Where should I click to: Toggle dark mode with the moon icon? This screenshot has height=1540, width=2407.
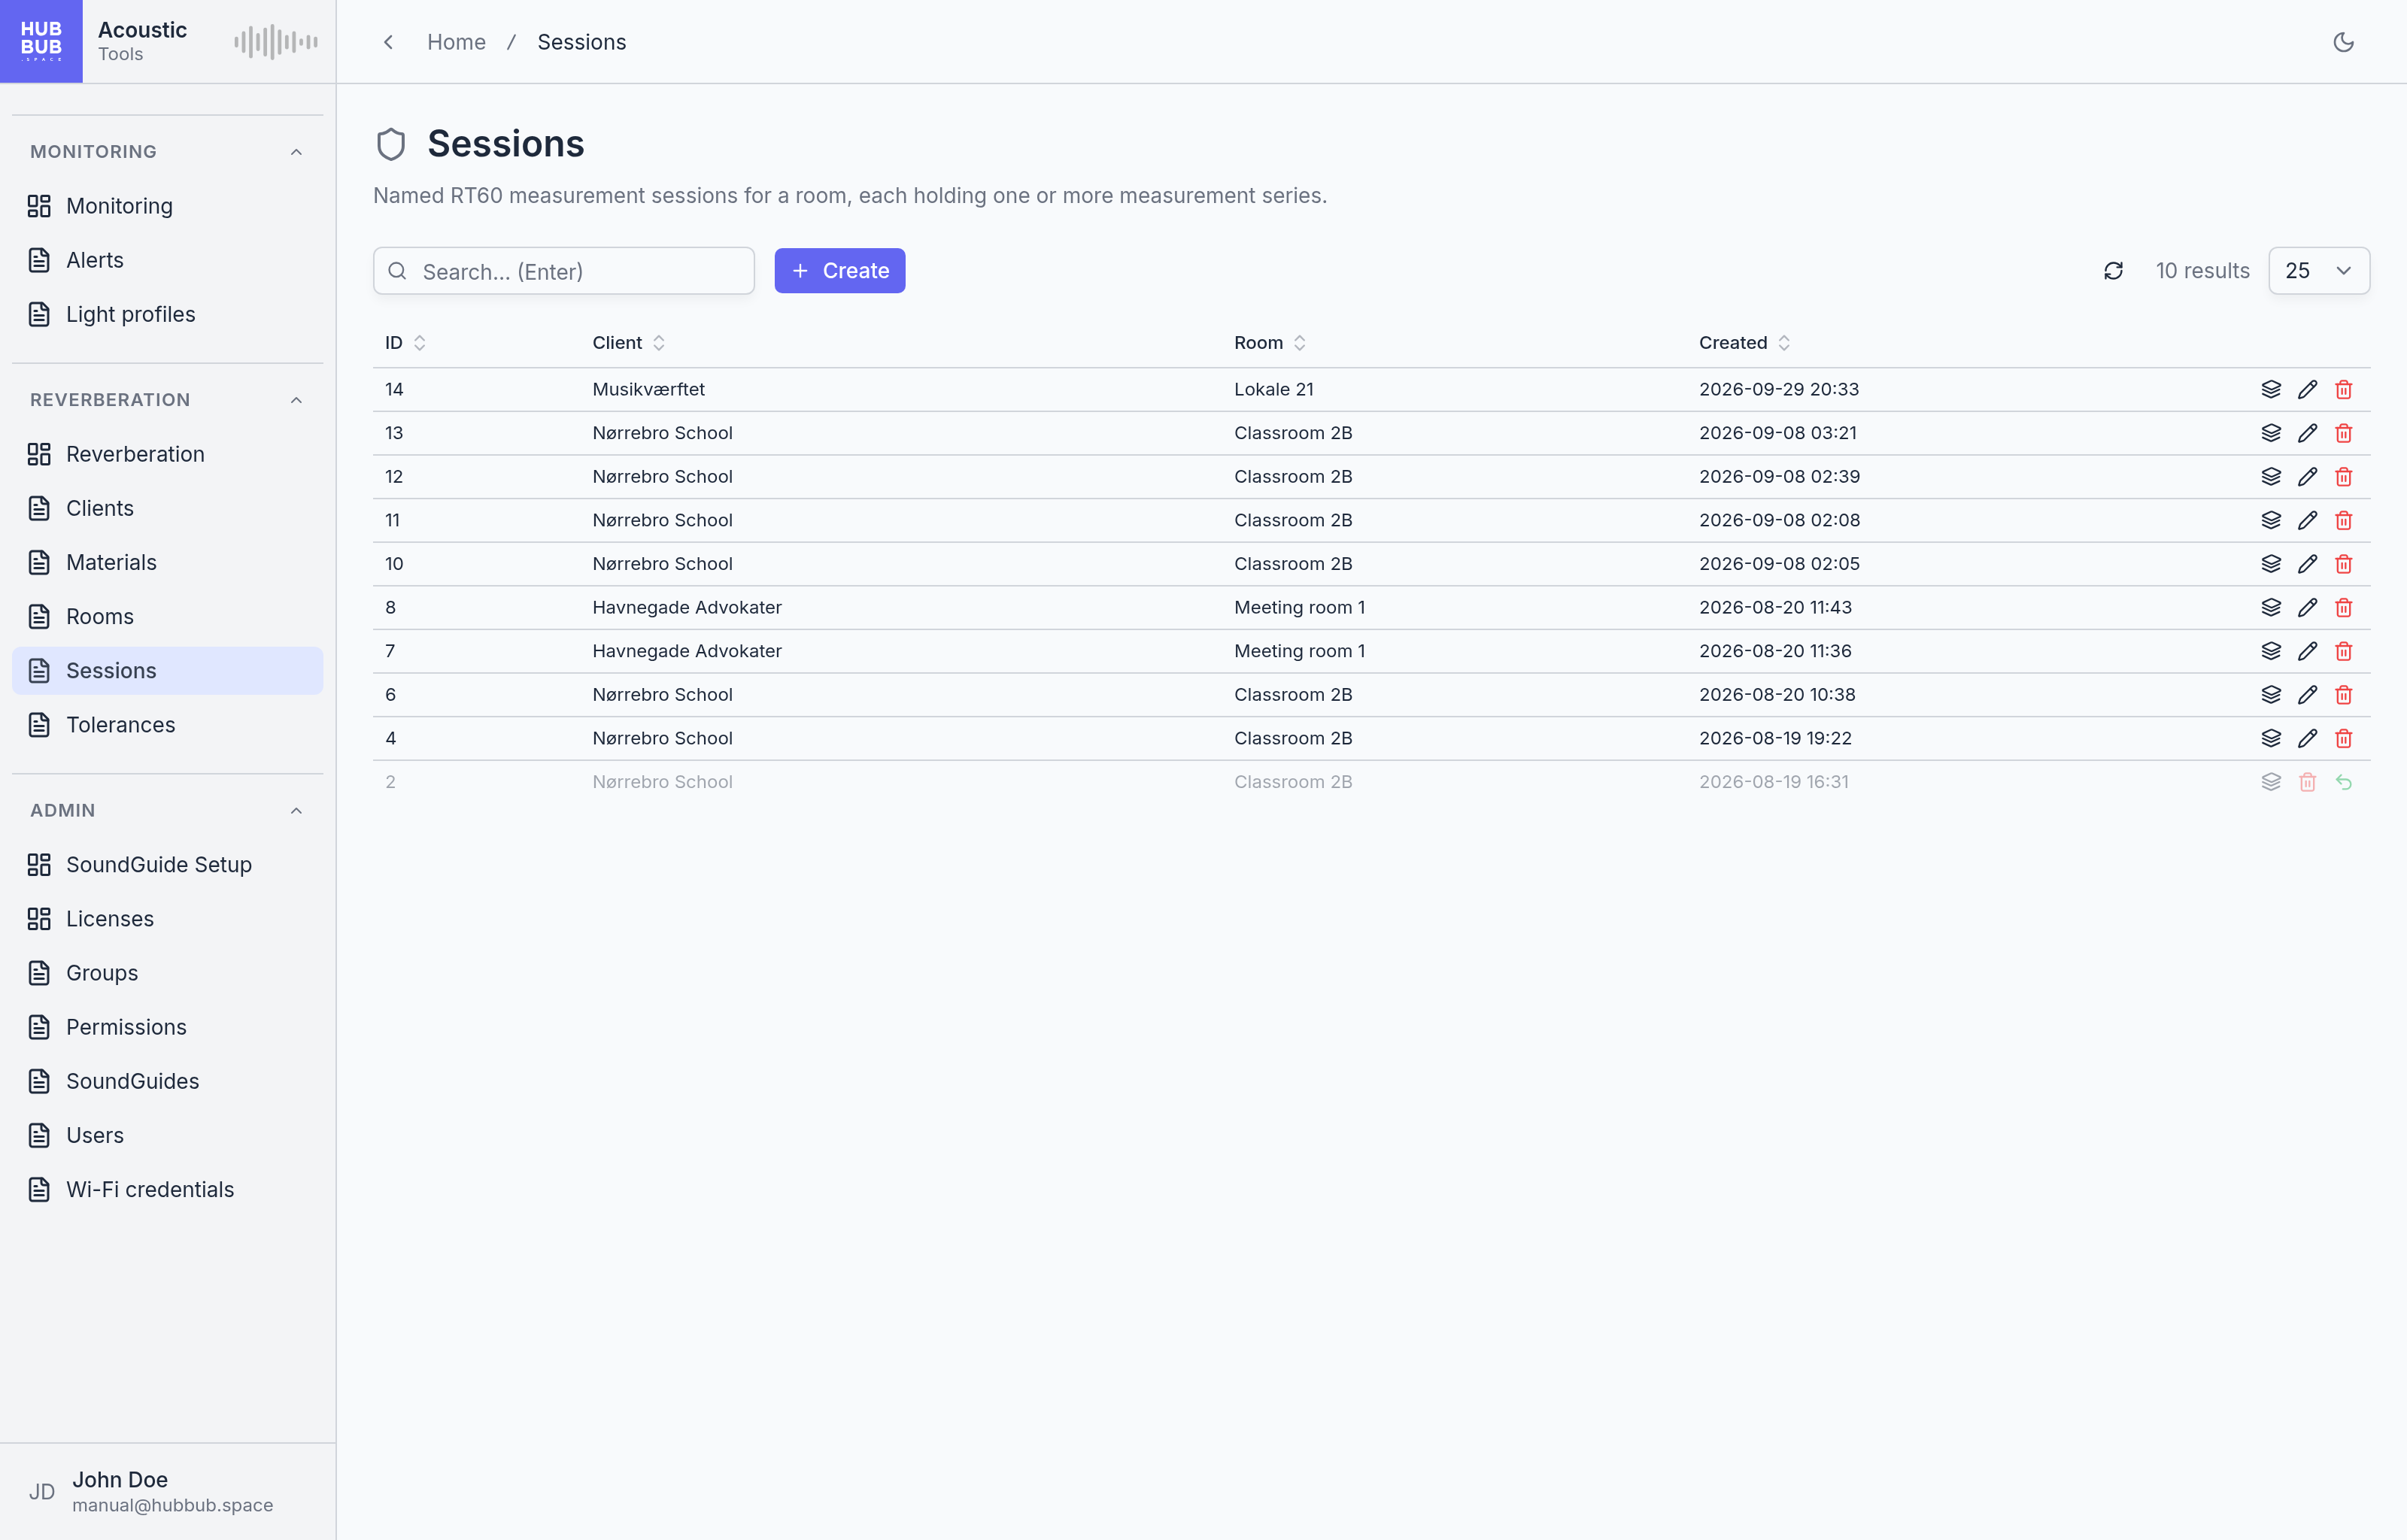2343,42
